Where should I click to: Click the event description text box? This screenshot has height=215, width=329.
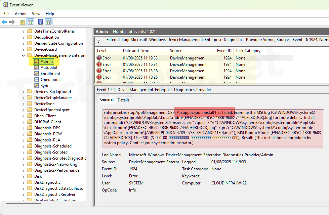click(213, 128)
